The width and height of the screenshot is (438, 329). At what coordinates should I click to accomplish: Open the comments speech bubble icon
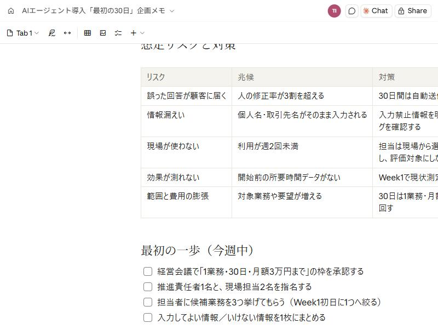[352, 11]
